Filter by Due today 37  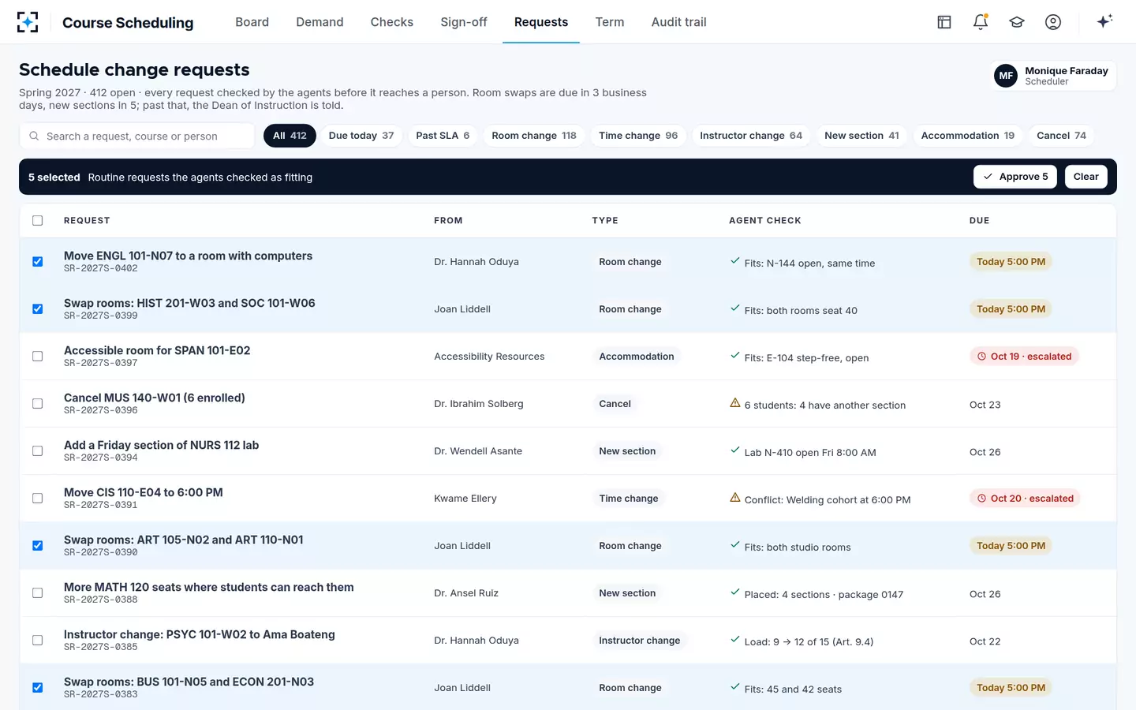coord(361,136)
